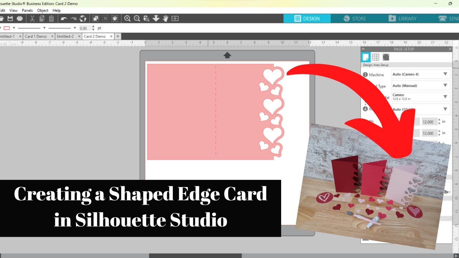Click the Deselect All icon
This screenshot has width=459, height=258.
pyautogui.click(x=105, y=18)
